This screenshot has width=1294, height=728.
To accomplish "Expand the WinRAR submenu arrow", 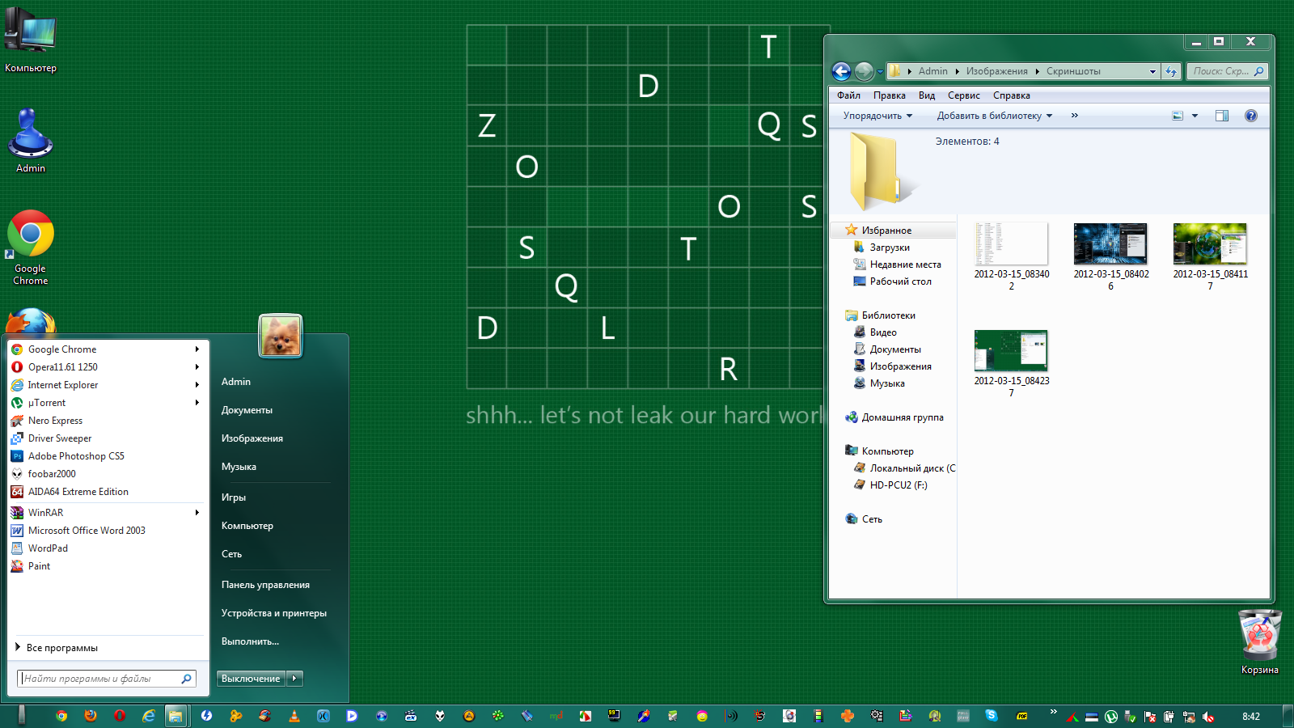I will [x=197, y=513].
